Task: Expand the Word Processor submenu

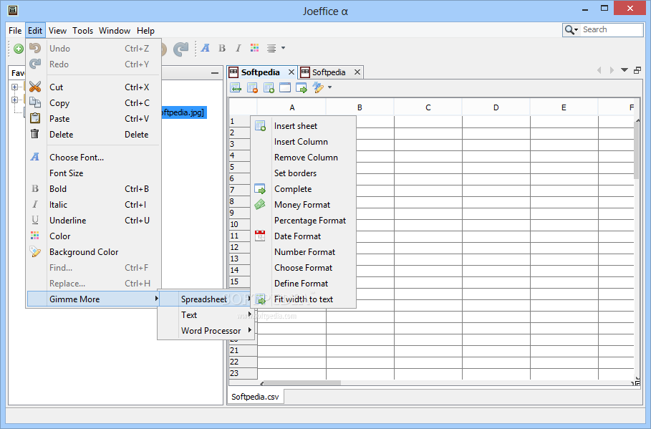Action: pos(206,331)
